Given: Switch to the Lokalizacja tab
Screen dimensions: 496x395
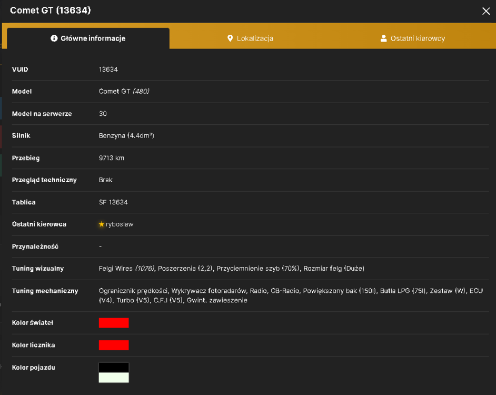Looking at the screenshot, I should [250, 38].
